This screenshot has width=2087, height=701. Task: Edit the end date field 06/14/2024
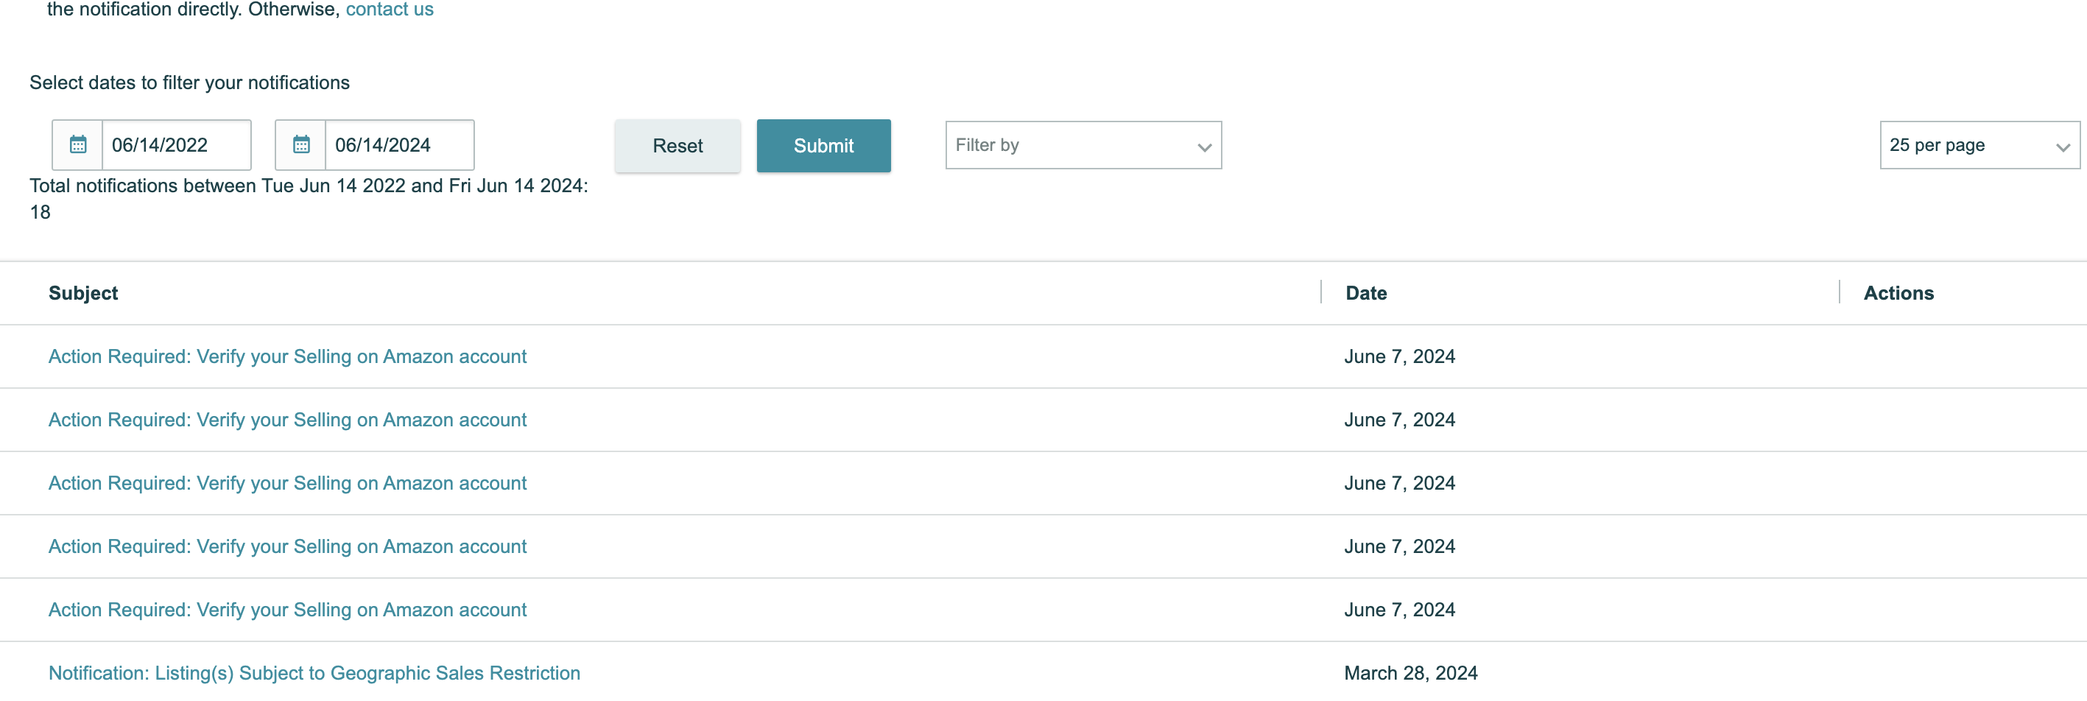(399, 145)
